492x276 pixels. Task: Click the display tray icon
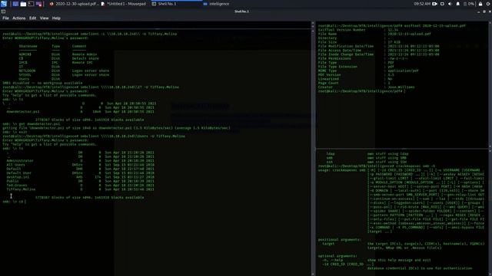442,4
